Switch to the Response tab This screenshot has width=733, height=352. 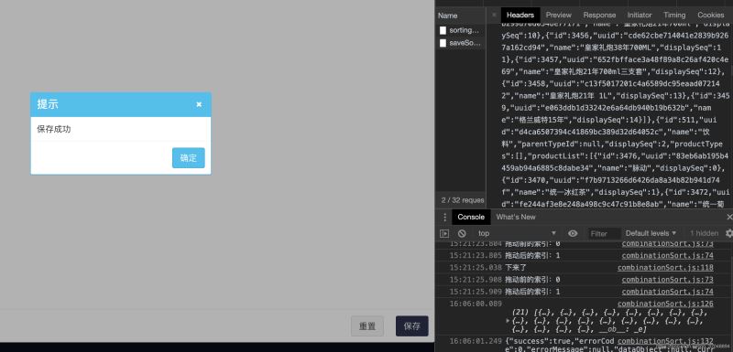click(x=599, y=15)
